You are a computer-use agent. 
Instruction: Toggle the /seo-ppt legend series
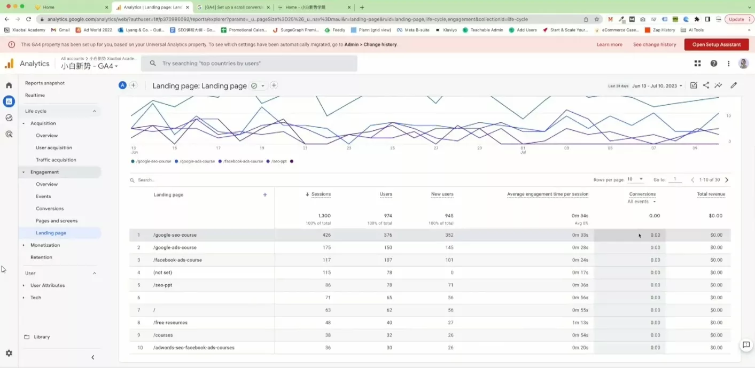[x=278, y=161]
